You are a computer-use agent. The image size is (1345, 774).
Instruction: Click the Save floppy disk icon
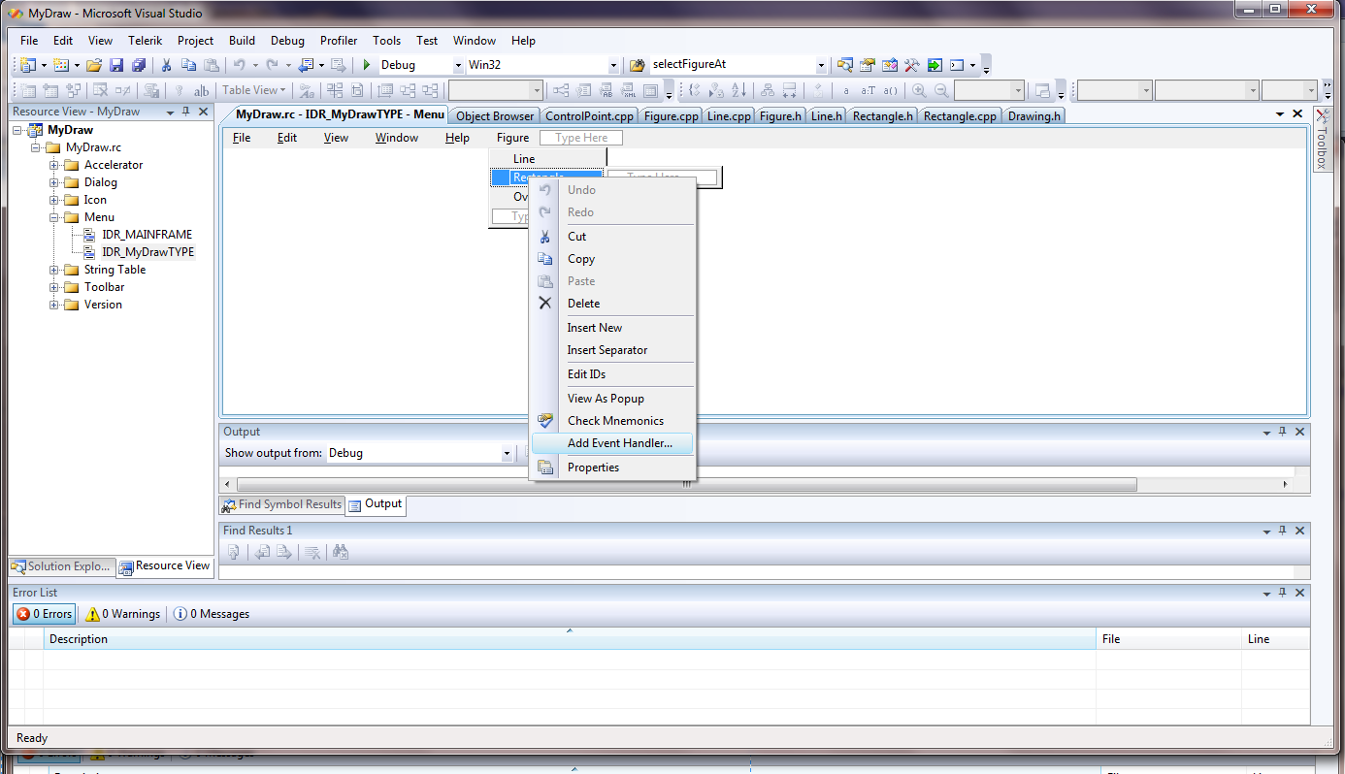[116, 65]
